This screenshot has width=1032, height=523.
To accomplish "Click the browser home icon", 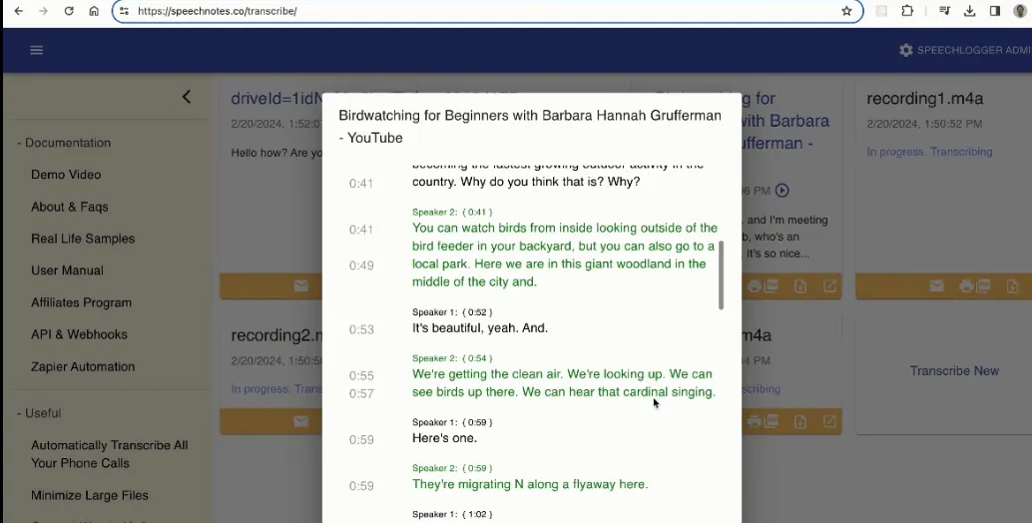I will [x=94, y=11].
